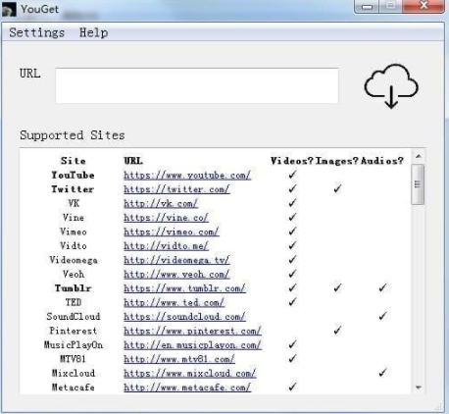Click the scrollbar down arrow in sites list
Image resolution: width=449 pixels, height=414 pixels.
pos(418,388)
